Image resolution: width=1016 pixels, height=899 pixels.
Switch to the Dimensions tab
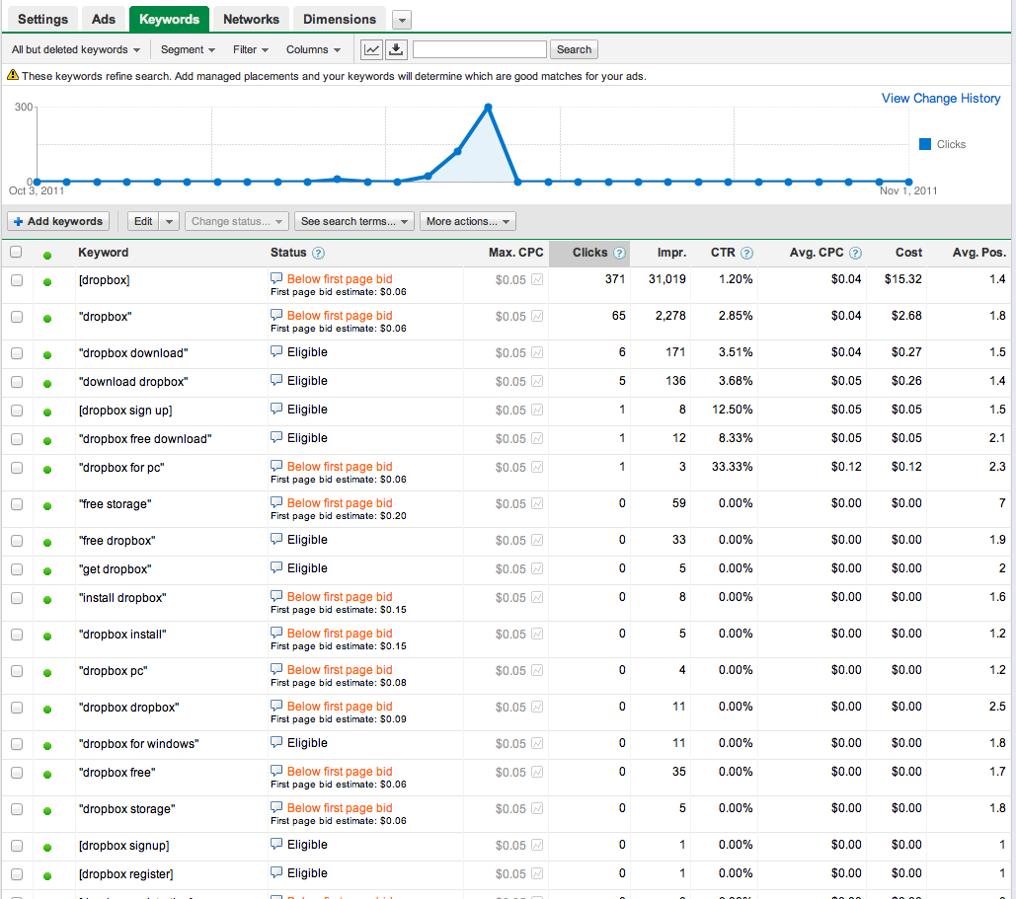[x=340, y=20]
